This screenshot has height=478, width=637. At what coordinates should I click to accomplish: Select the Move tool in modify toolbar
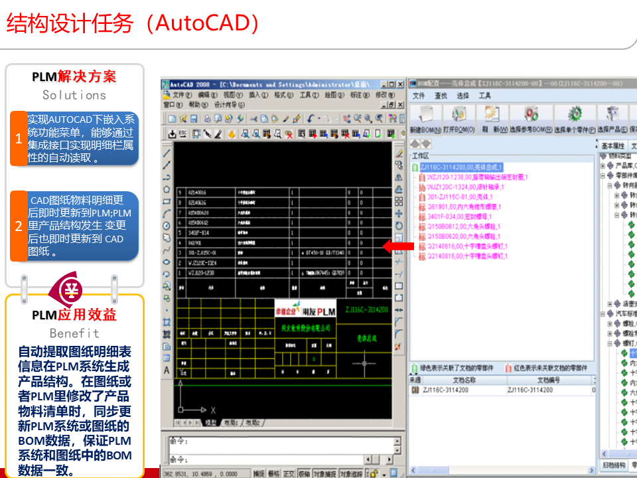(399, 213)
